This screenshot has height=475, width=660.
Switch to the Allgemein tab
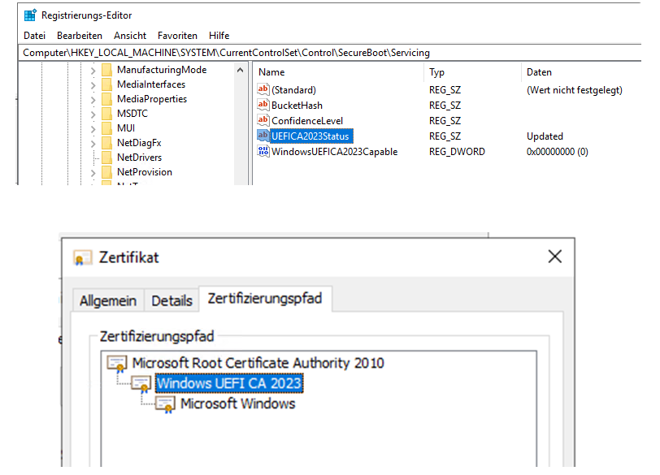[x=108, y=300]
